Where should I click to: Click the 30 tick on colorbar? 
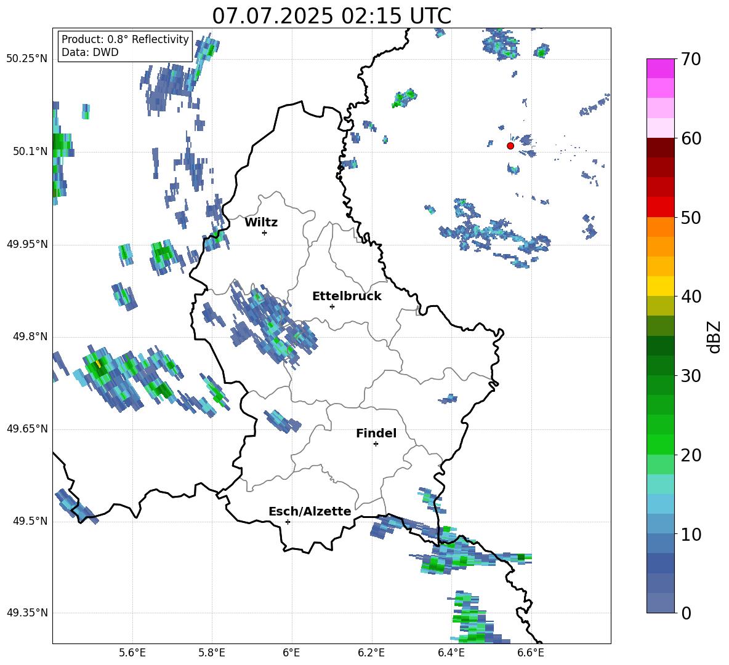point(691,376)
